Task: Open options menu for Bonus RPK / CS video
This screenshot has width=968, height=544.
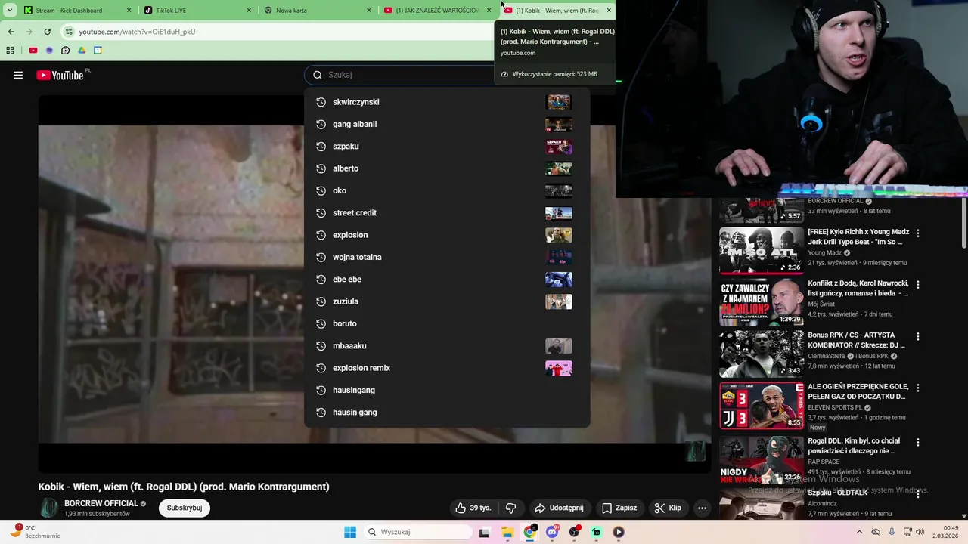Action: pos(918,336)
